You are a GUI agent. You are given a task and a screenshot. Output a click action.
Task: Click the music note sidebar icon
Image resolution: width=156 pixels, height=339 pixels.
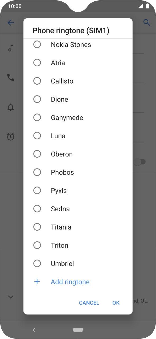tap(11, 48)
